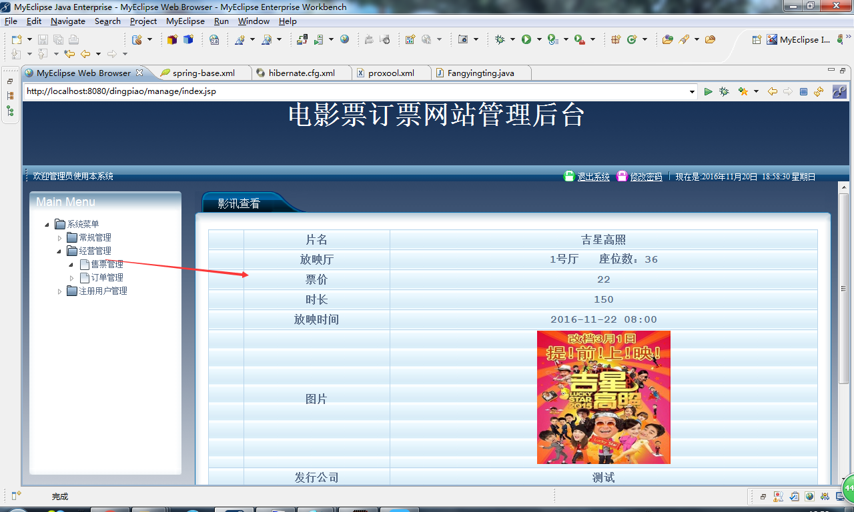
Task: Collapse the 经营管理 tree node
Action: [x=59, y=251]
